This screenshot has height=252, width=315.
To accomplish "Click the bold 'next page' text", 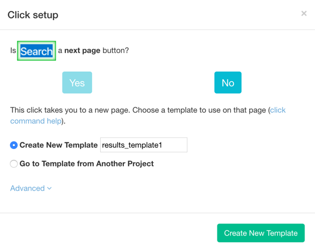I will pyautogui.click(x=82, y=50).
